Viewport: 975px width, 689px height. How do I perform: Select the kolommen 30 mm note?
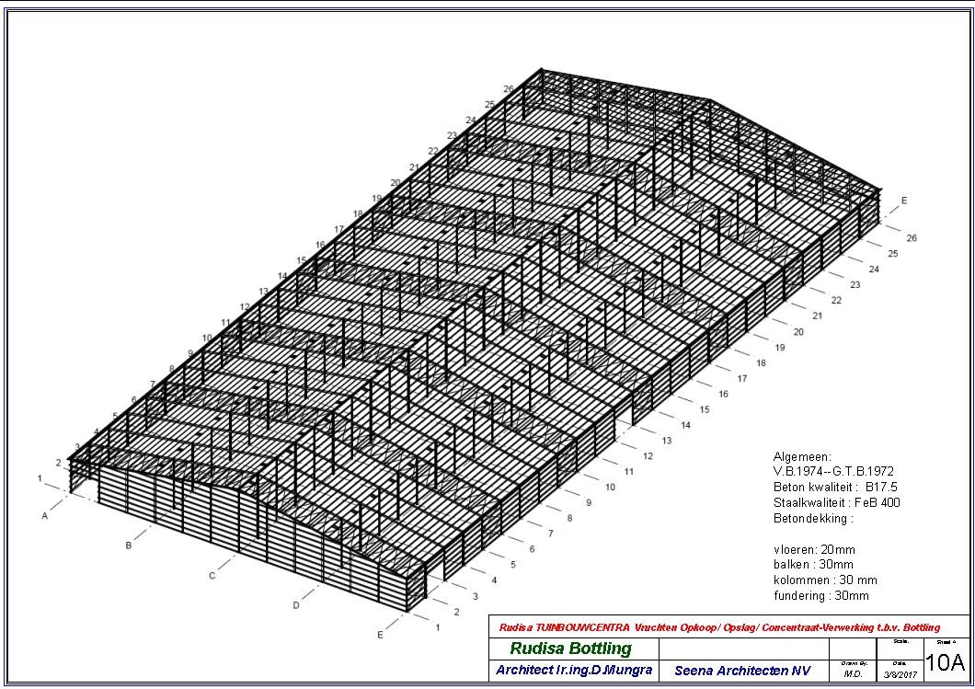[825, 580]
